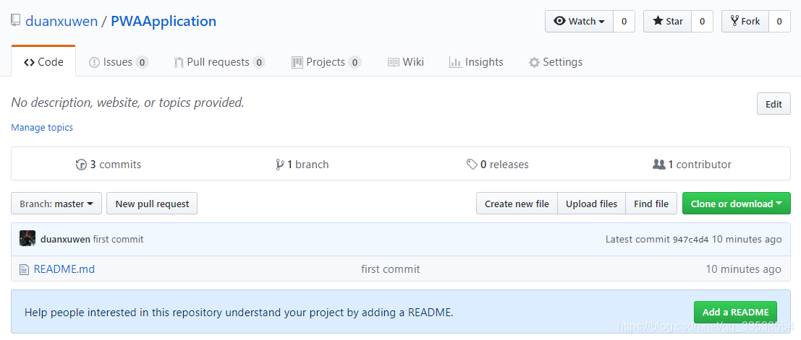Screen dimensions: 801x340
Task: View the 0 releases page
Action: click(x=498, y=165)
